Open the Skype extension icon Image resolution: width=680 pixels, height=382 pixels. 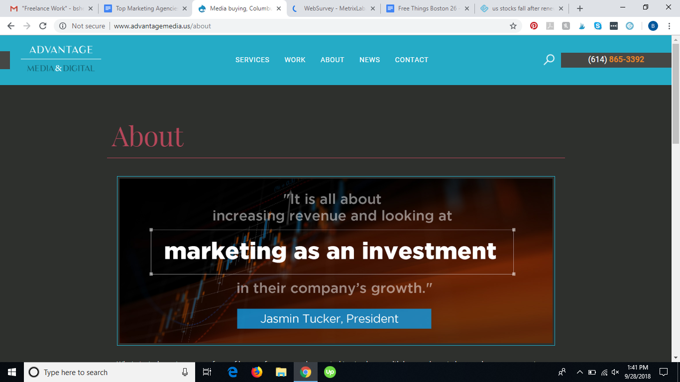(598, 26)
